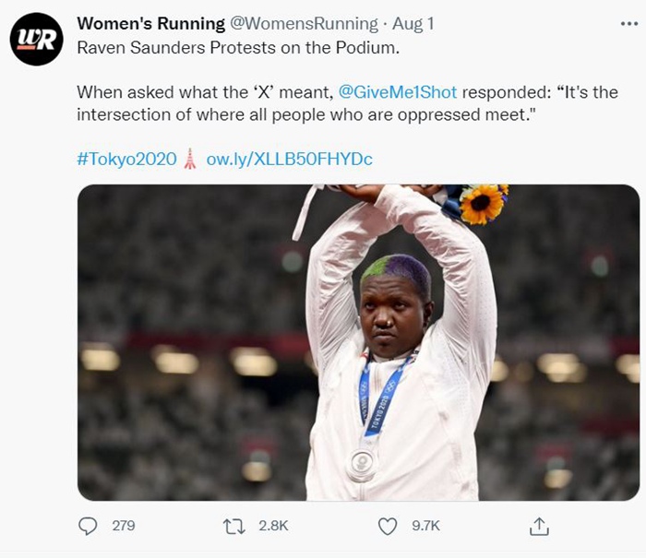Click the Aug 1 timestamp
Screen dimensions: 646x558
(413, 23)
